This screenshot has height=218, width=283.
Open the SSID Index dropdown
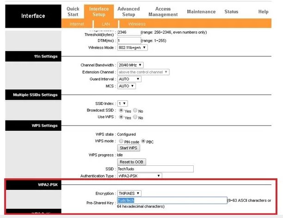pyautogui.click(x=123, y=103)
